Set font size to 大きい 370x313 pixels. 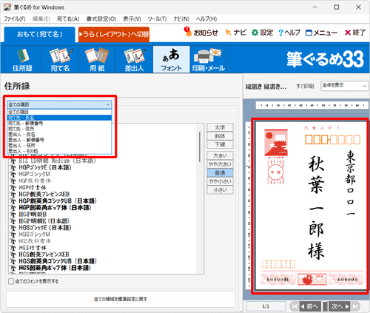coord(220,155)
